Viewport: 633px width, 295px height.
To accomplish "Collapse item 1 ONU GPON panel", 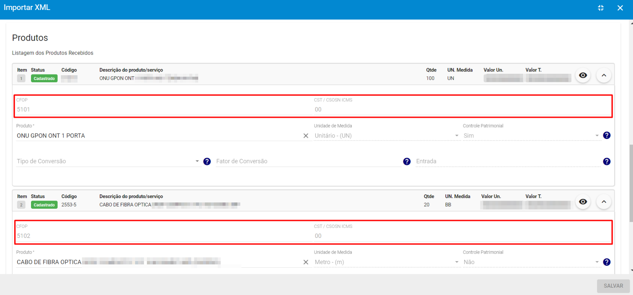I will [604, 75].
